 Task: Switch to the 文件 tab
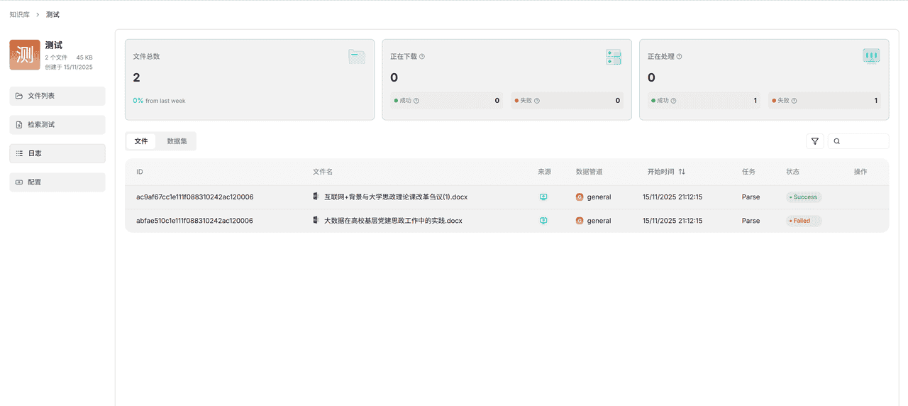(x=141, y=141)
